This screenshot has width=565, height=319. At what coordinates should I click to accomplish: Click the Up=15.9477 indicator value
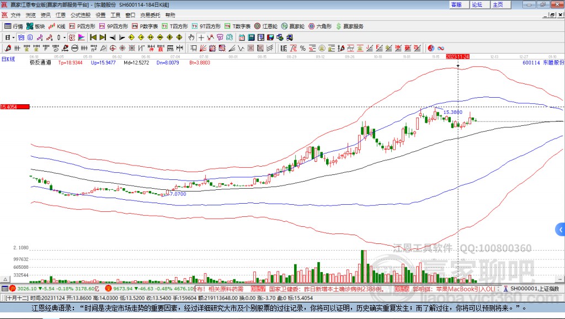tap(103, 63)
